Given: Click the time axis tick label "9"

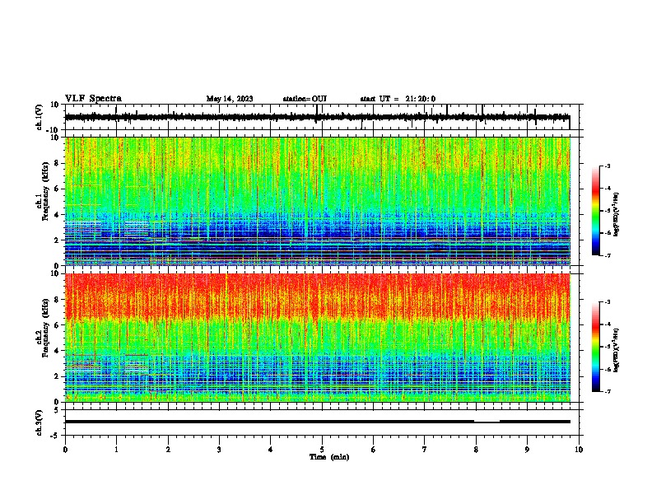Looking at the screenshot, I should [527, 450].
